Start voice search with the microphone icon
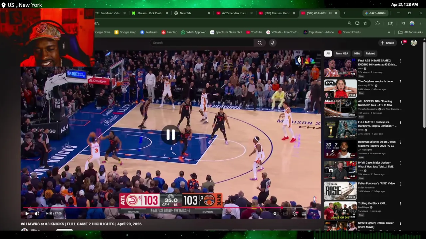Image resolution: width=426 pixels, height=239 pixels. click(273, 42)
